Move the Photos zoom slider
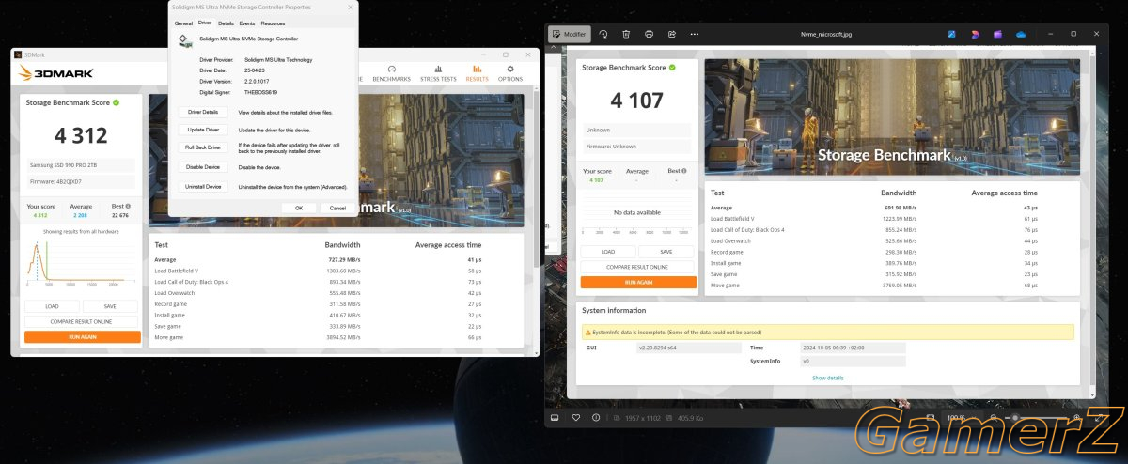 [x=1013, y=417]
